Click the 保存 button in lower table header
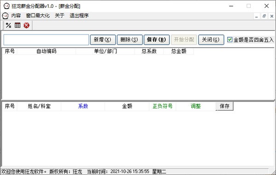276x175 pixels. (224, 106)
